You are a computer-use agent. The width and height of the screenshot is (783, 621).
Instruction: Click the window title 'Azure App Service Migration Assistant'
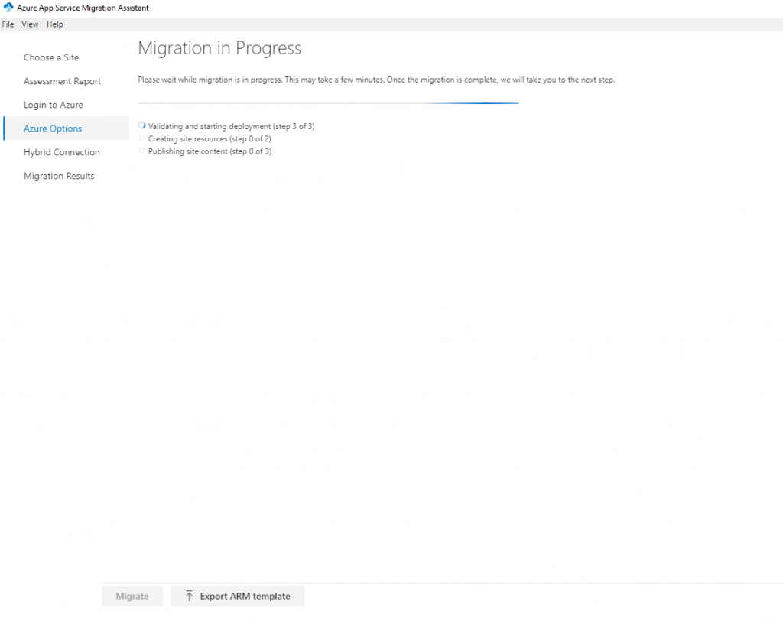click(83, 8)
